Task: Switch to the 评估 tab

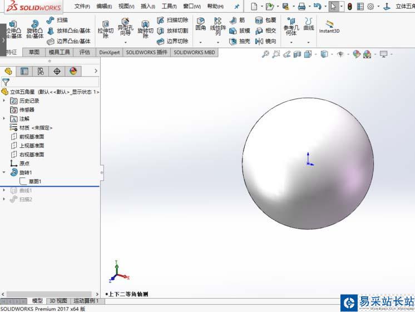Action: 85,52
